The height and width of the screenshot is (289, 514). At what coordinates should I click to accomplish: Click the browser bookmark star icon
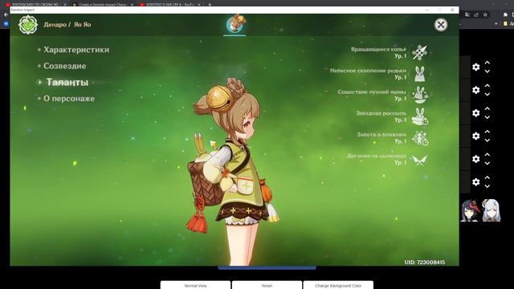(485, 14)
